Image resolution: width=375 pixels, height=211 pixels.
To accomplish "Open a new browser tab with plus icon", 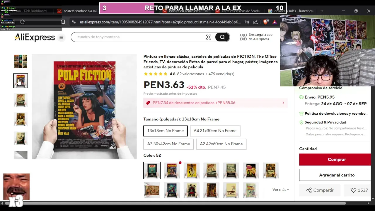I will pos(322,11).
